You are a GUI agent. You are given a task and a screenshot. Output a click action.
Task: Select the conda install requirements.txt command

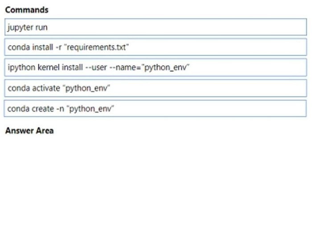(156, 47)
